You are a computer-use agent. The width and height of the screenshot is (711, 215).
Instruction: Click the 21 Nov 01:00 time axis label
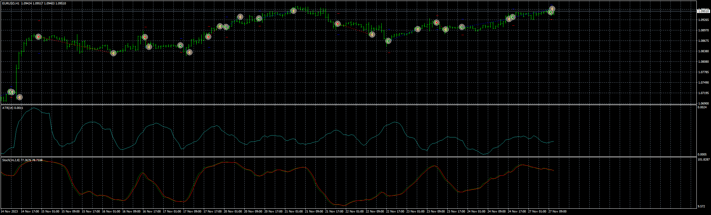click(294, 211)
